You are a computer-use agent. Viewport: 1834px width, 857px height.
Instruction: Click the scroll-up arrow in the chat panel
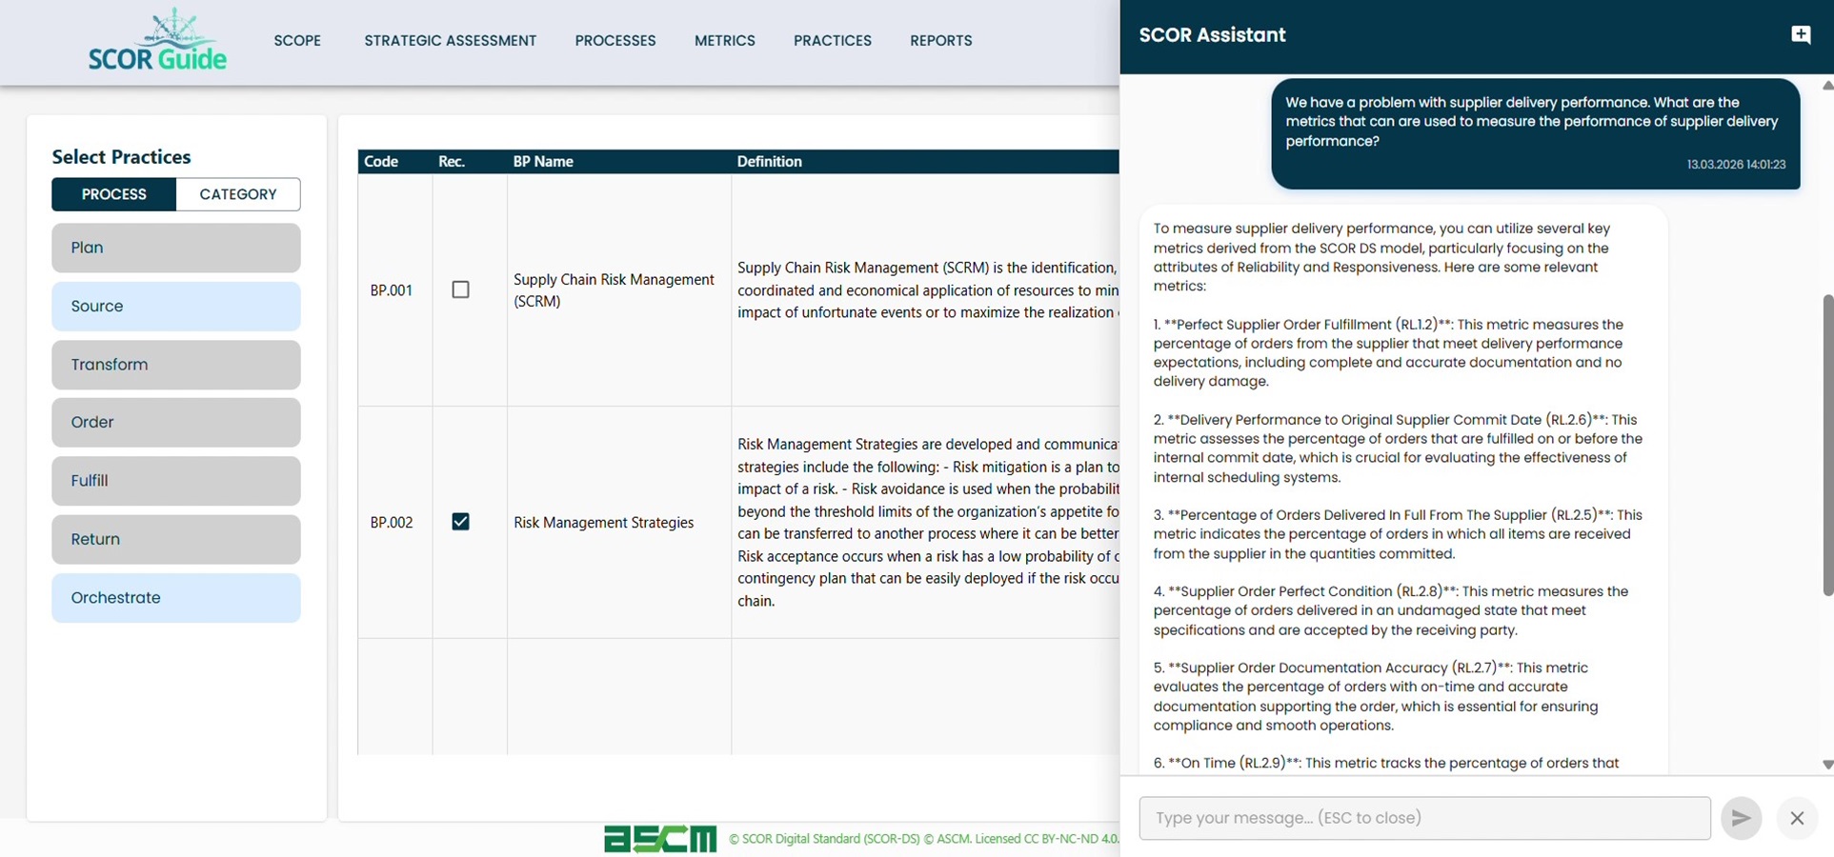pyautogui.click(x=1825, y=86)
